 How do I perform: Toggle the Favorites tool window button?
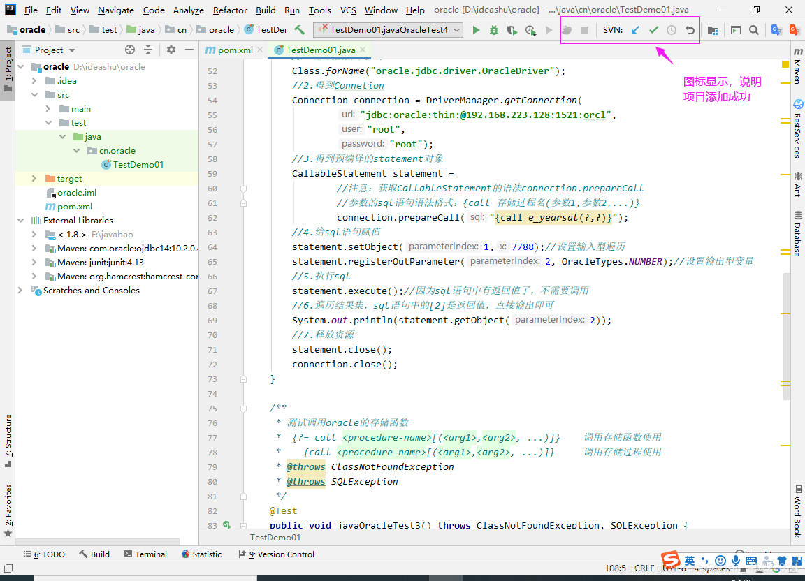click(8, 510)
